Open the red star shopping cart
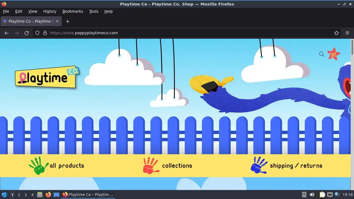 coord(334,54)
